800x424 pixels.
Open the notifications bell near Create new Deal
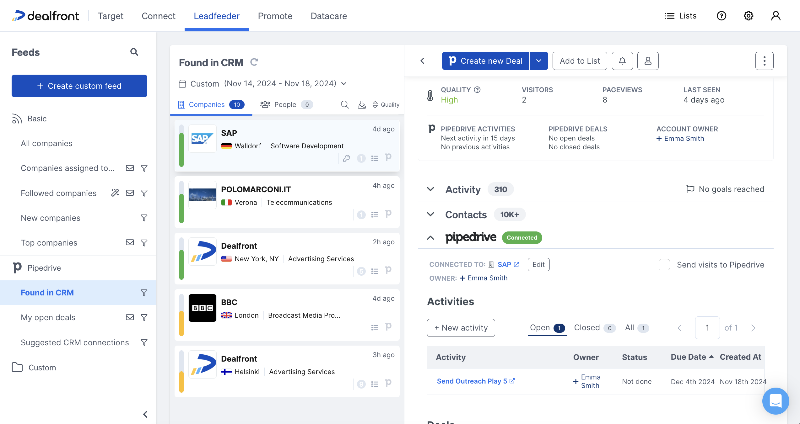tap(622, 61)
